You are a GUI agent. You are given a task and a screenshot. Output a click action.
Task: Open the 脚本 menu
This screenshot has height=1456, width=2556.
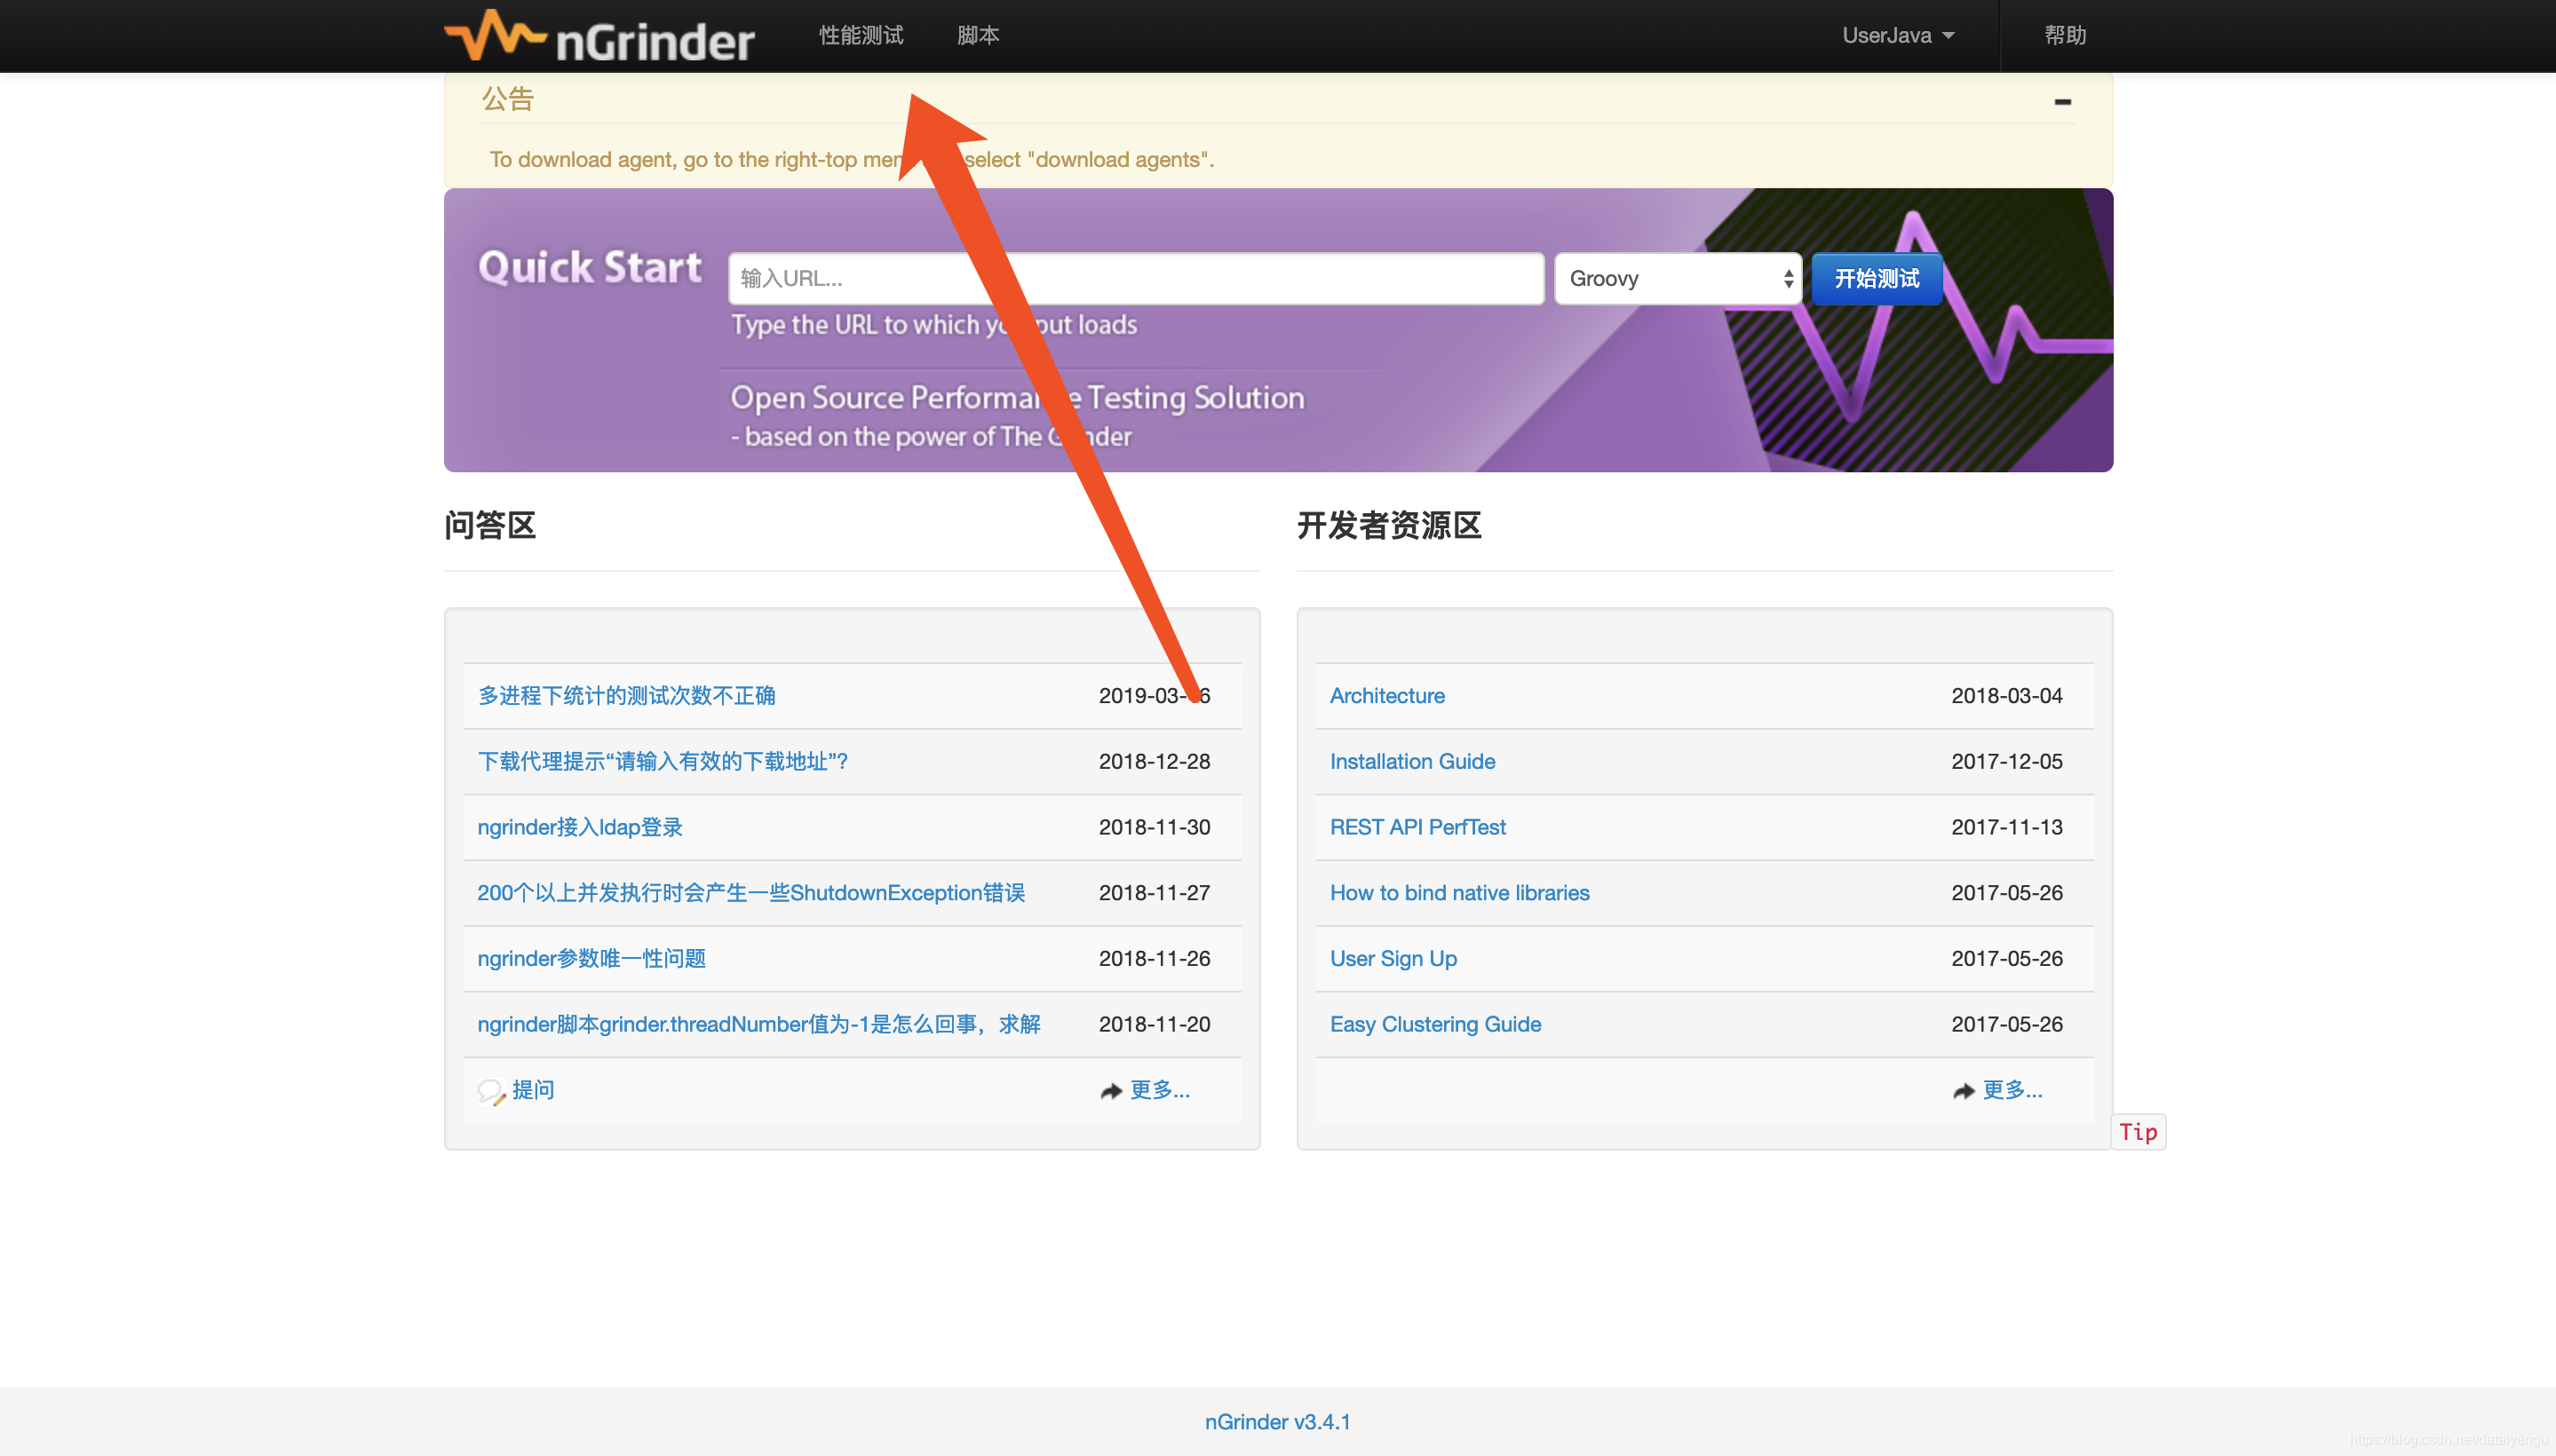pos(978,36)
